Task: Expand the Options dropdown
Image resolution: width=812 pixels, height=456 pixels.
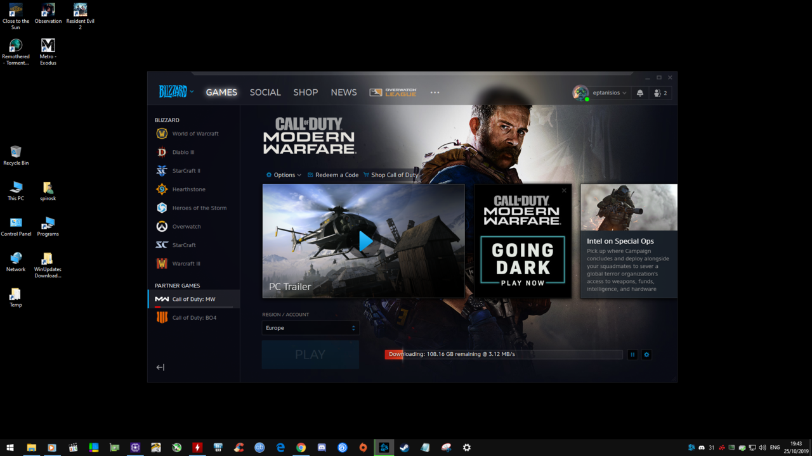Action: 284,175
